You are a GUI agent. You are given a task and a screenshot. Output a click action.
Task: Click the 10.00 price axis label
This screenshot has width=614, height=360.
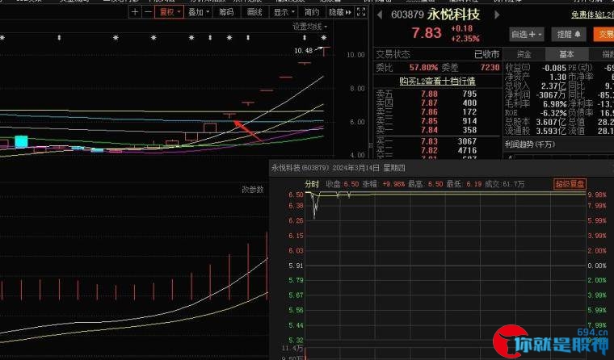(355, 55)
